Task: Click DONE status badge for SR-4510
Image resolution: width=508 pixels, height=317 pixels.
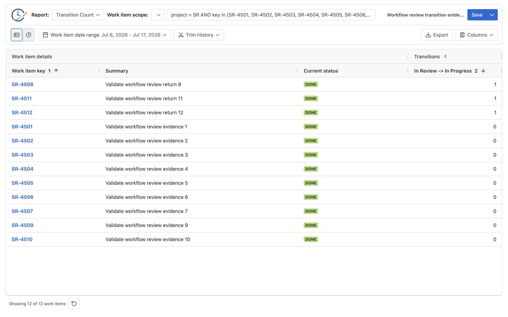Action: coord(311,240)
